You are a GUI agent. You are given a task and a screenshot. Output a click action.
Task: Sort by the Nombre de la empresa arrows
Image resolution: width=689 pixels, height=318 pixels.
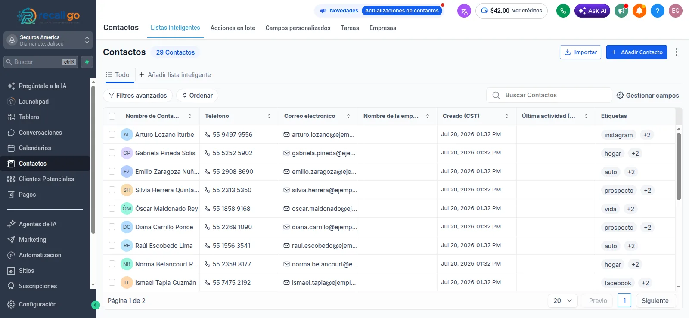(x=428, y=116)
